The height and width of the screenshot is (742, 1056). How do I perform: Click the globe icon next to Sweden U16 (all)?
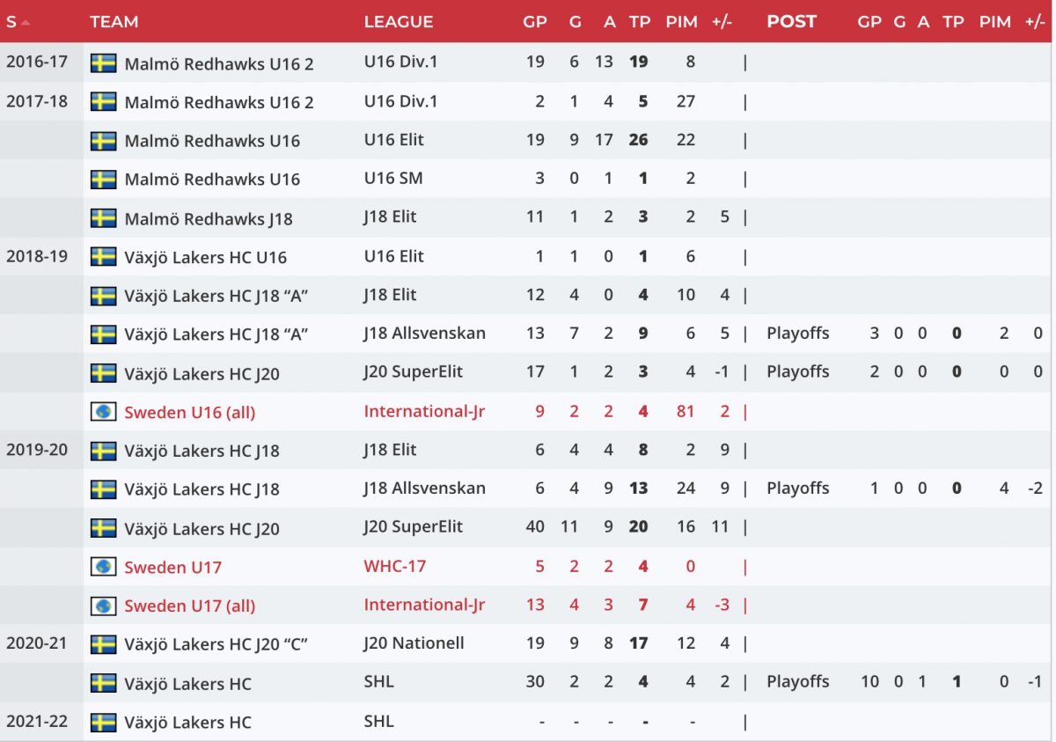104,411
